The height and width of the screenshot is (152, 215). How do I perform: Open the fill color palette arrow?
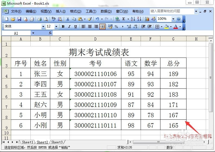[171, 27]
